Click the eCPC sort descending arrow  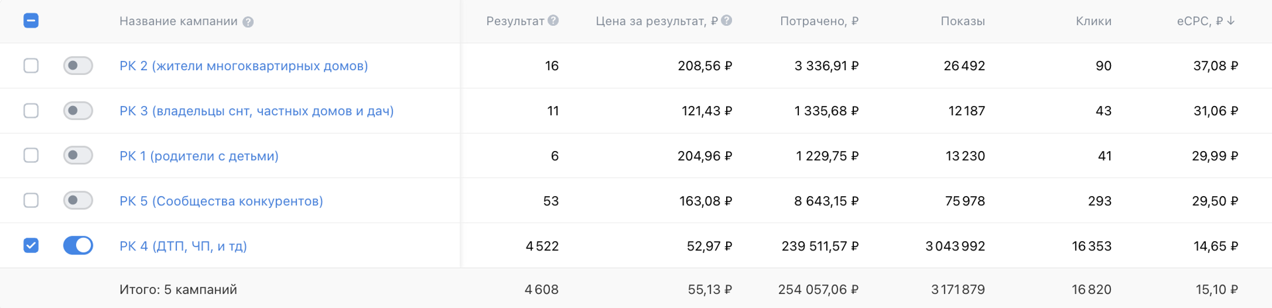[x=1231, y=21]
